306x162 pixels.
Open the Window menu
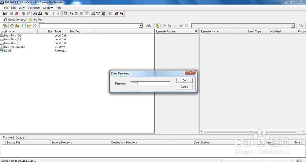pyautogui.click(x=47, y=8)
